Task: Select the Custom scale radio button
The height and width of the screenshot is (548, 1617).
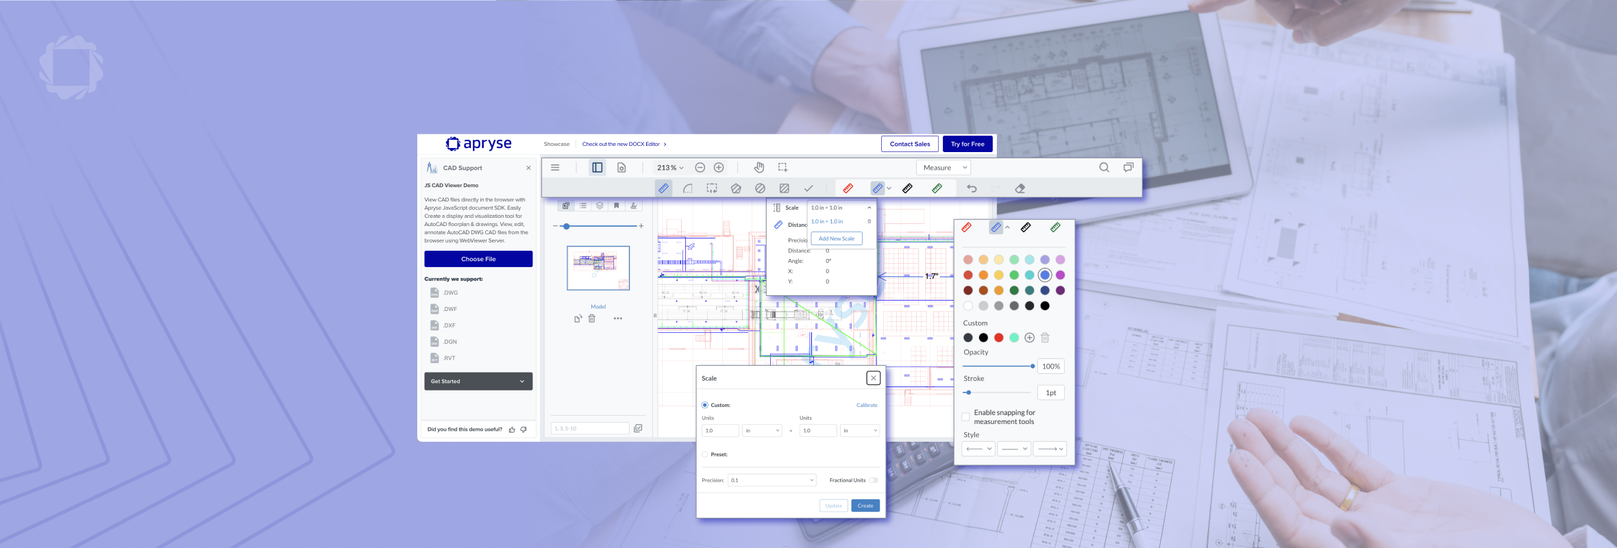Action: (x=705, y=405)
